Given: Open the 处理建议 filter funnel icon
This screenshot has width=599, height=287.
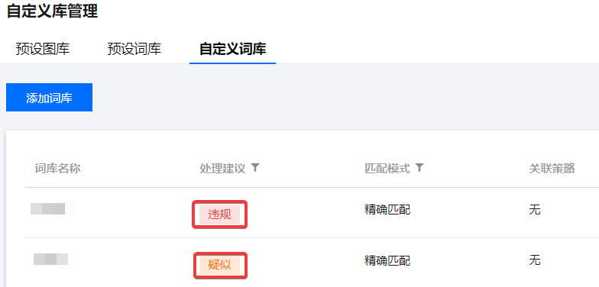Looking at the screenshot, I should (x=255, y=168).
